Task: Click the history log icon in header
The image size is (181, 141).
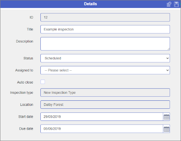Action: (x=169, y=4)
